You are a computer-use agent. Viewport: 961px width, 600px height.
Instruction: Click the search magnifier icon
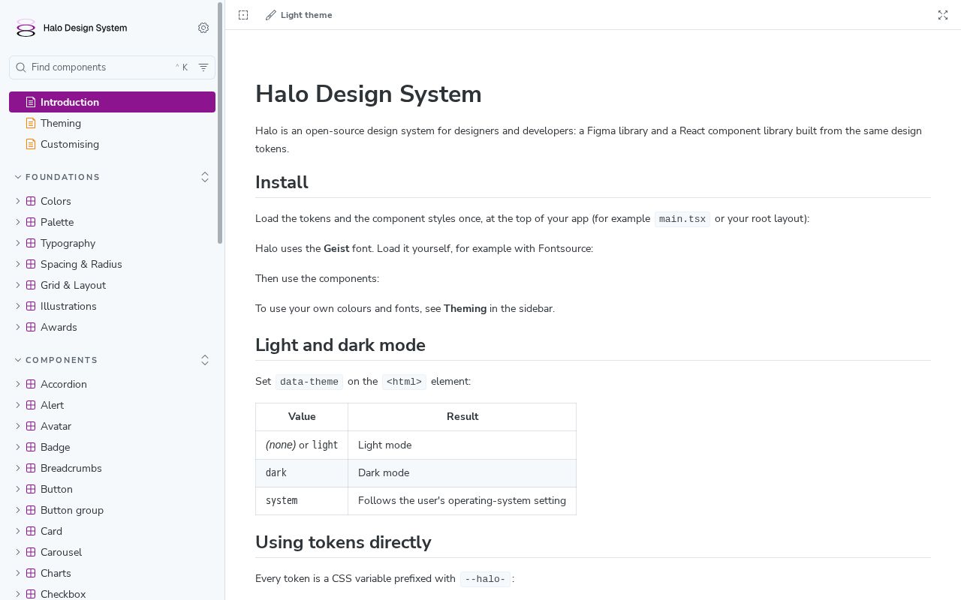click(x=21, y=67)
